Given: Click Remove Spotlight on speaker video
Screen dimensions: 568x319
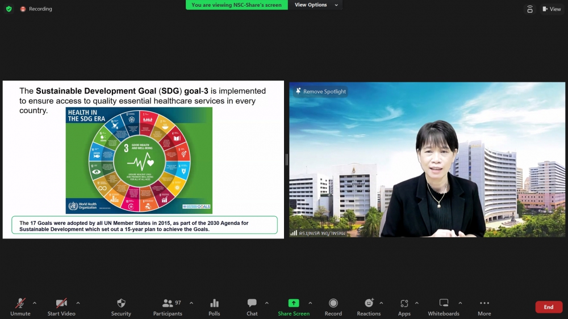Looking at the screenshot, I should tap(320, 91).
